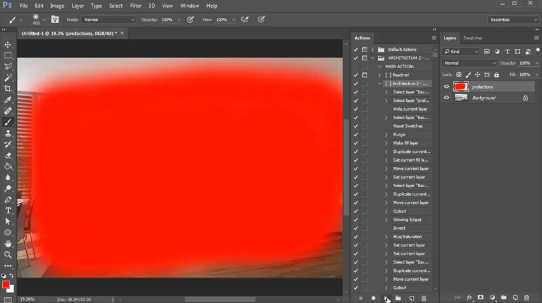Hide the profactions layer
542x303 pixels.
446,87
